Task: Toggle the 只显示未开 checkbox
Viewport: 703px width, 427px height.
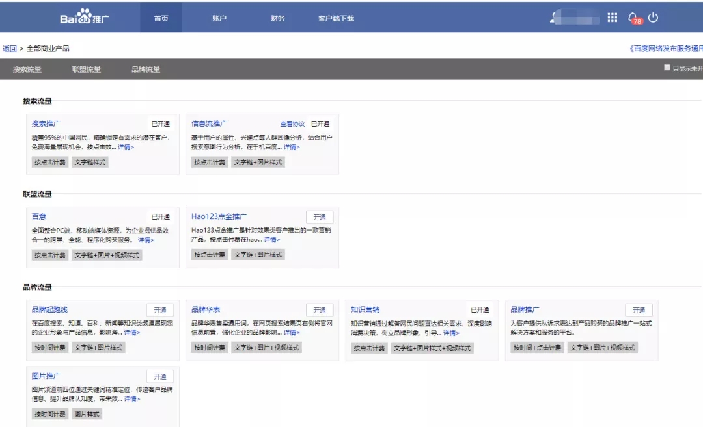Action: 667,68
